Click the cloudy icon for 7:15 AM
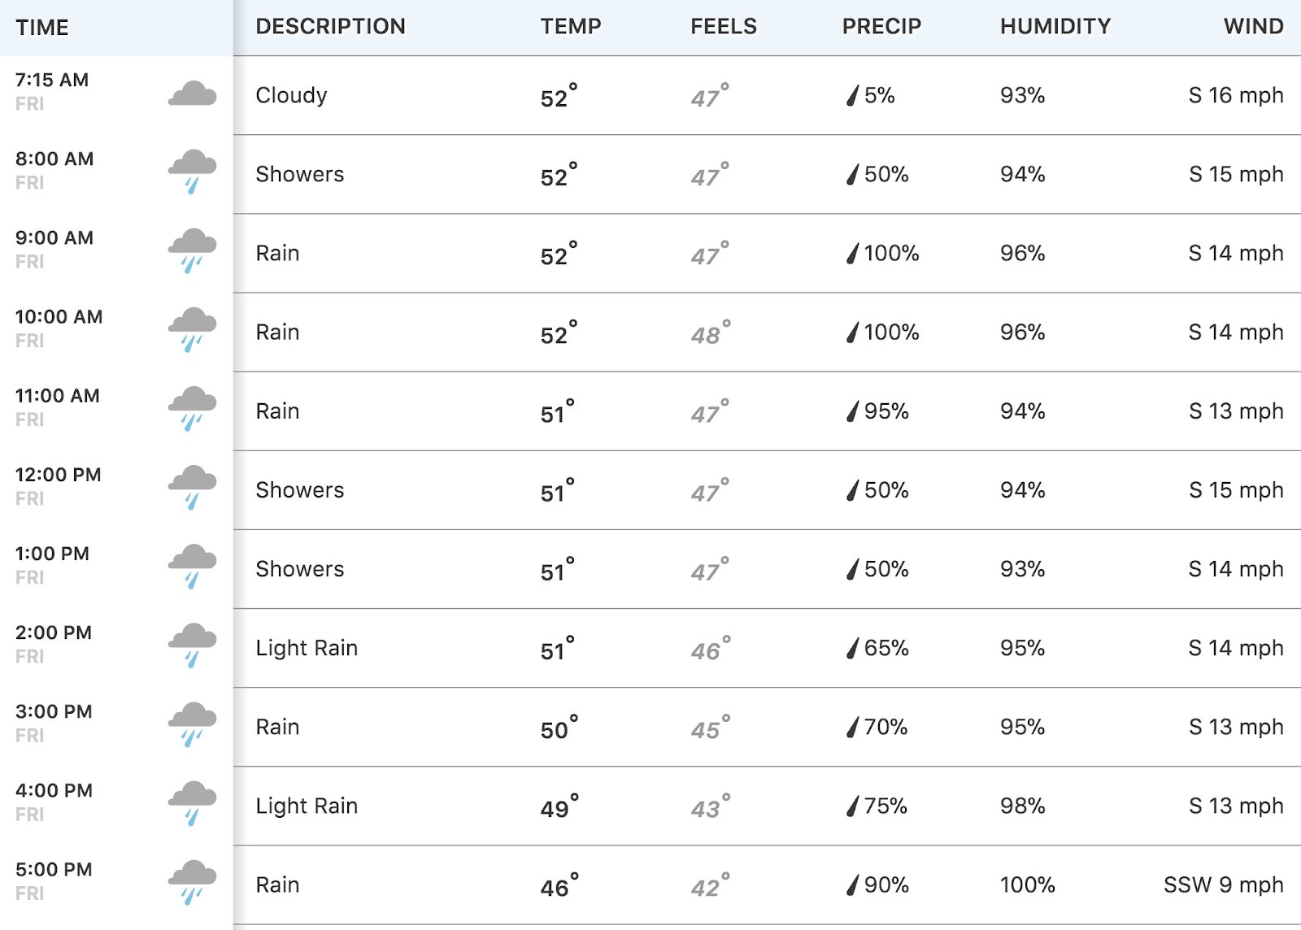1301x930 pixels. 193,94
